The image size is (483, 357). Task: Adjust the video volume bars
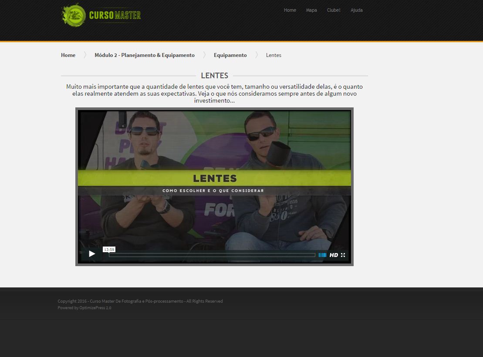click(x=322, y=255)
